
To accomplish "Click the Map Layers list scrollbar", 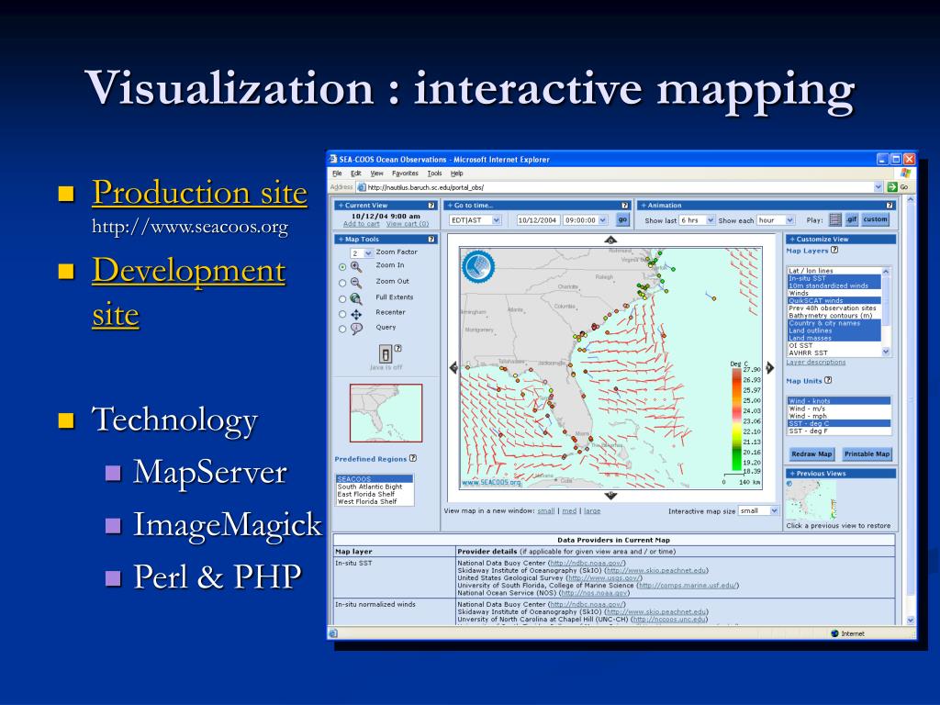I will (886, 312).
